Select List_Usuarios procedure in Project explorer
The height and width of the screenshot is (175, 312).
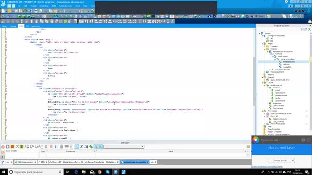(278, 122)
